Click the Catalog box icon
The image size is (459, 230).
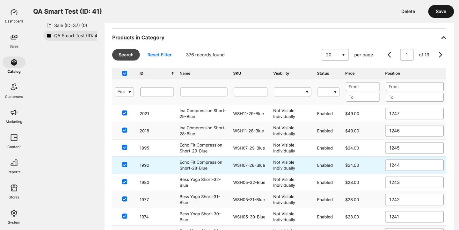pyautogui.click(x=14, y=62)
